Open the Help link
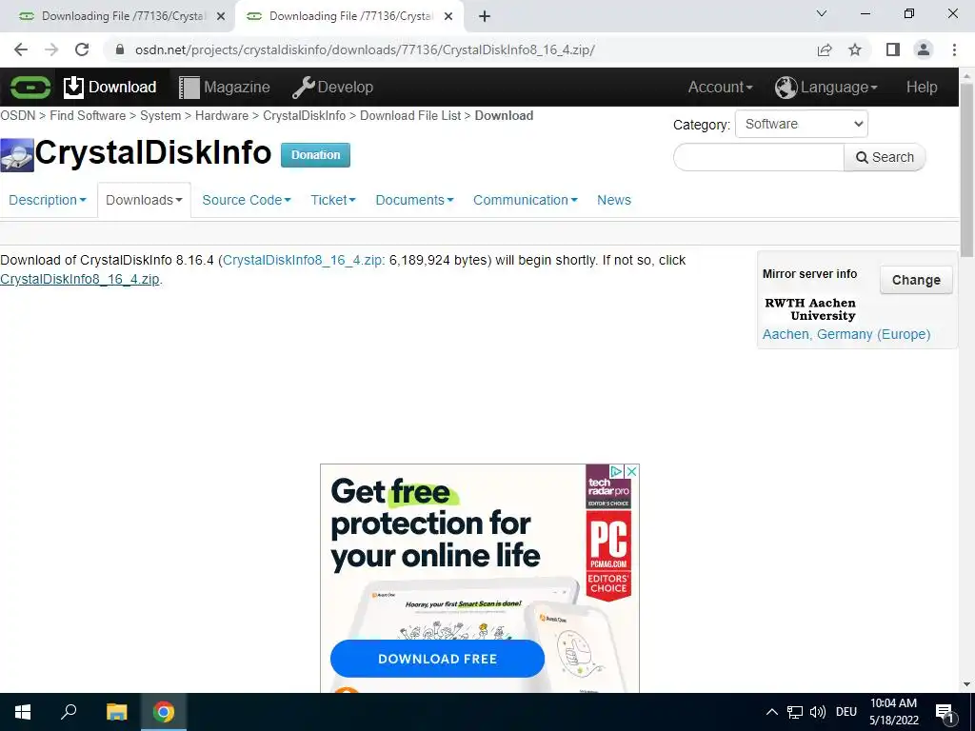The width and height of the screenshot is (975, 731). pos(922,87)
